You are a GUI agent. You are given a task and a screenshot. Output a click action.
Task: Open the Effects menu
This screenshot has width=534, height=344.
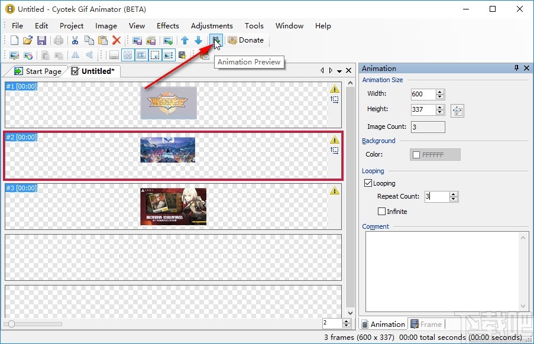[x=167, y=26]
